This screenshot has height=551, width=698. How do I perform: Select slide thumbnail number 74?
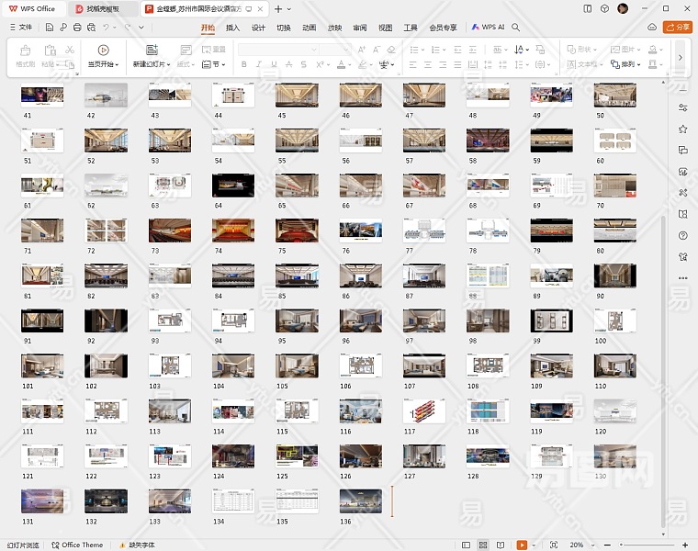click(x=233, y=231)
